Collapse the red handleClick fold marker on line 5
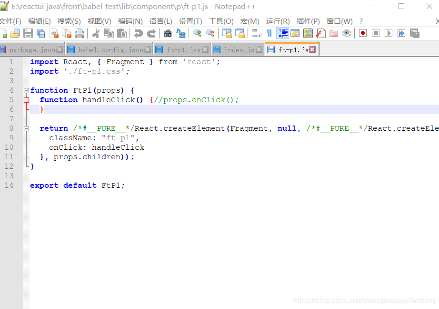Viewport: 439px width, 309px height. [x=26, y=100]
